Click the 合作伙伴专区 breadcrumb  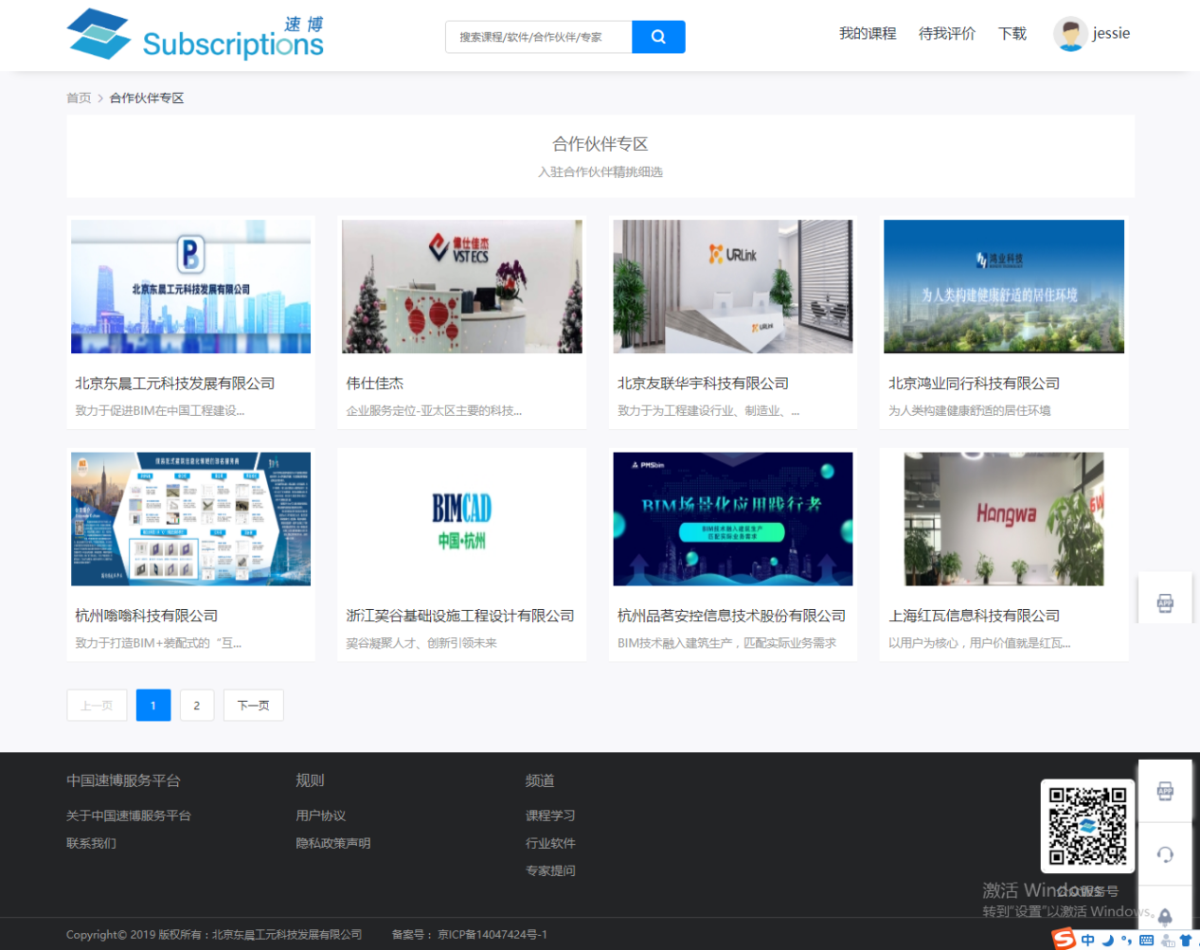coord(147,98)
